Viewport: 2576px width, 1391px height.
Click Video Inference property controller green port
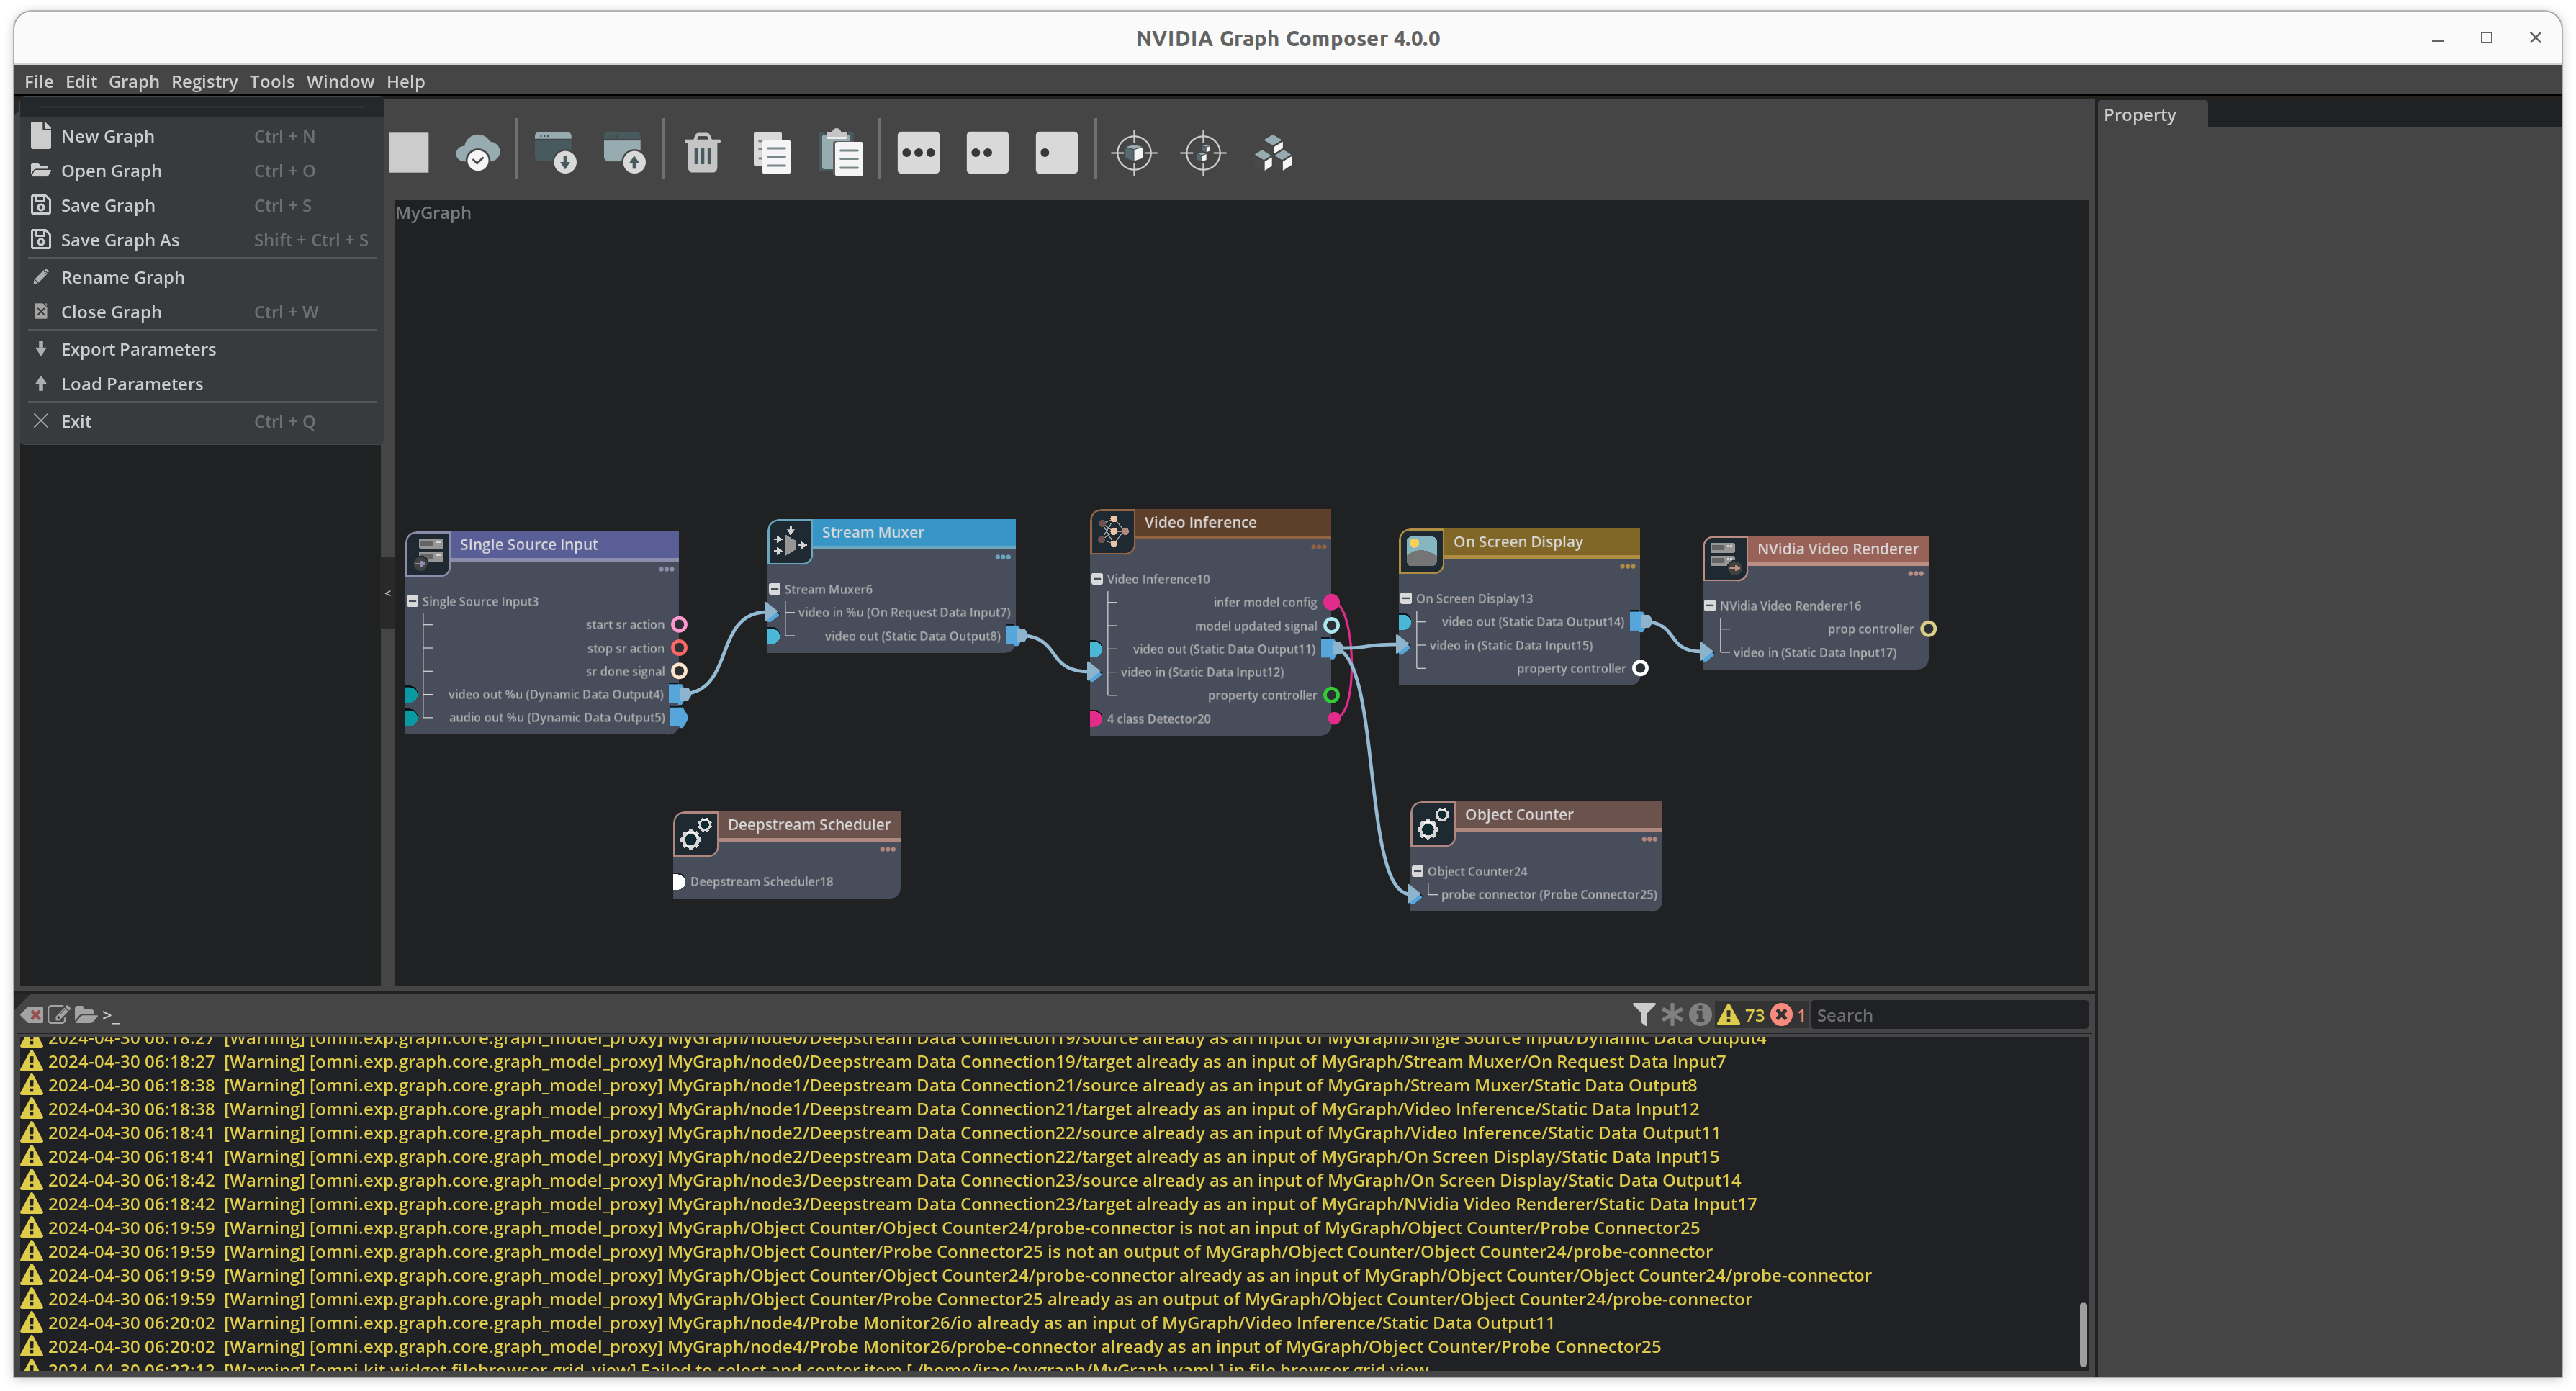tap(1331, 695)
